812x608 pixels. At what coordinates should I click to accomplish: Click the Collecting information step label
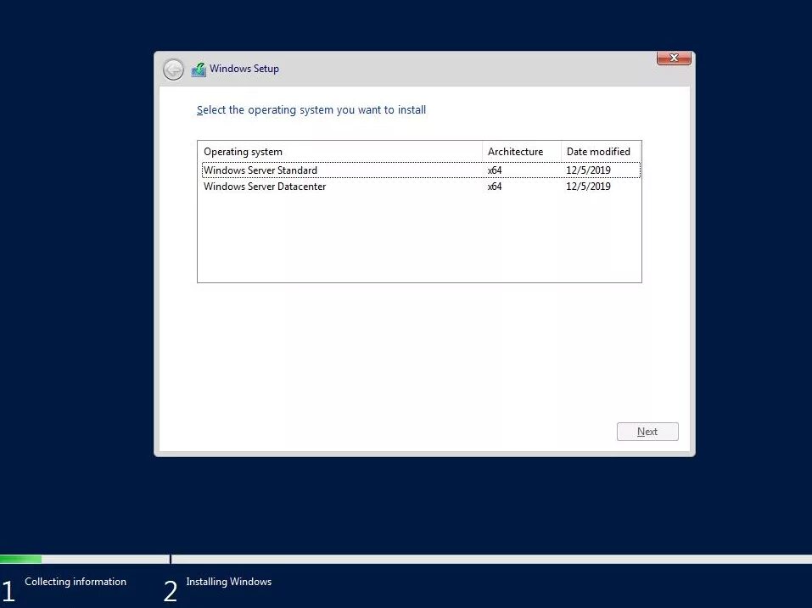pos(76,582)
